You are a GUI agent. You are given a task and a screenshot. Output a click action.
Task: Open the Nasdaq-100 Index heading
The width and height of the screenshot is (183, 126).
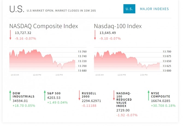click(118, 26)
